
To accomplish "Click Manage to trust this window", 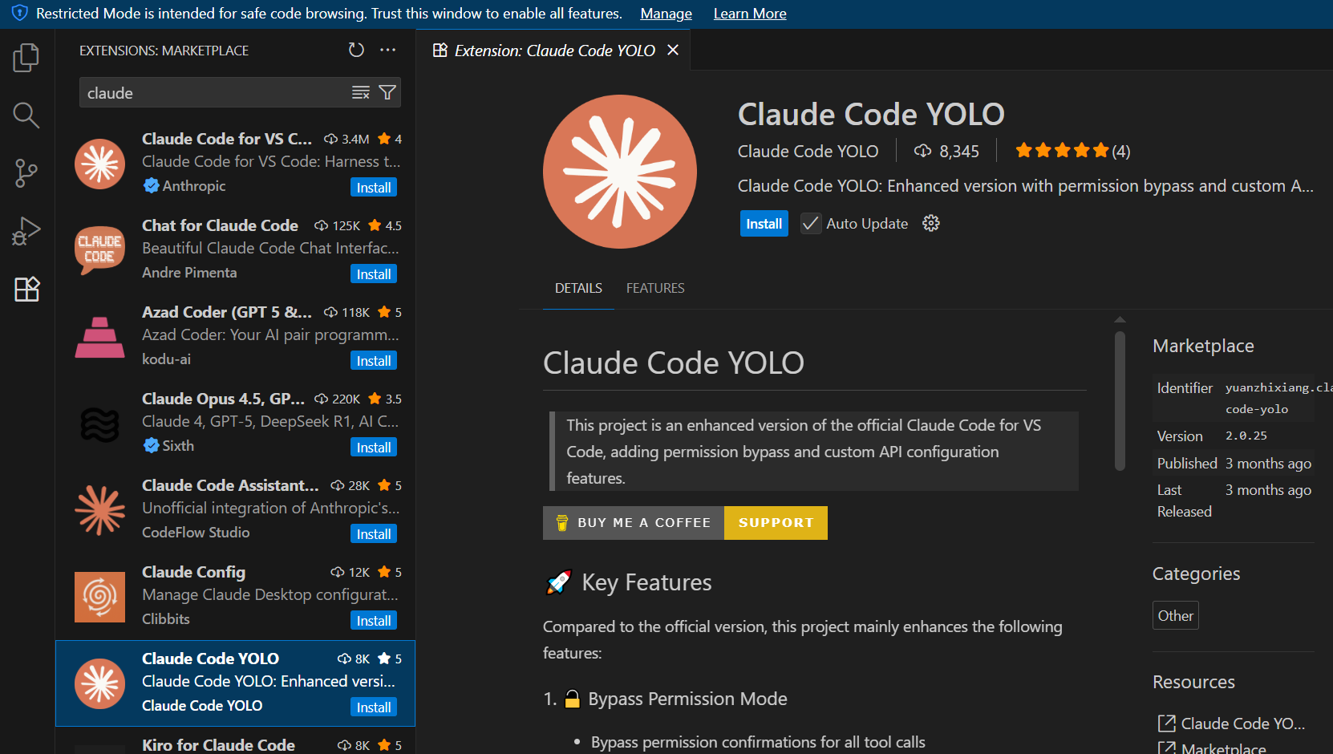I will pyautogui.click(x=666, y=13).
